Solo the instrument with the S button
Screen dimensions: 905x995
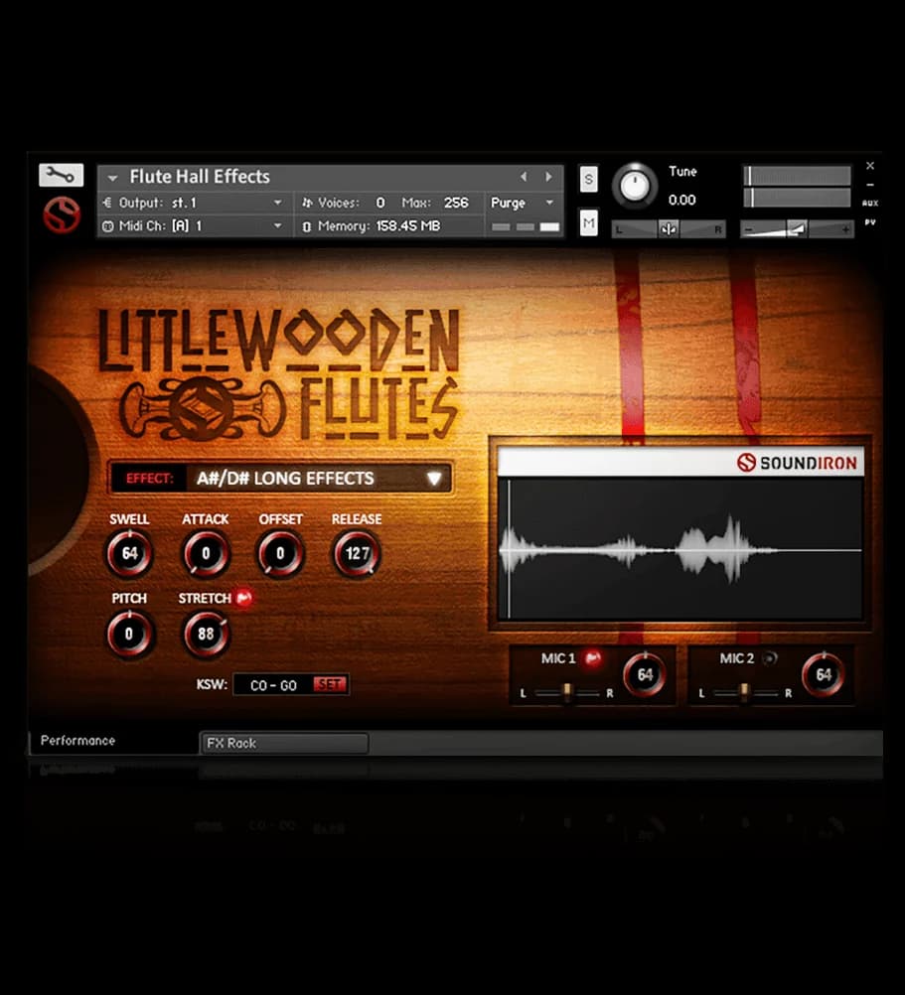pyautogui.click(x=588, y=180)
